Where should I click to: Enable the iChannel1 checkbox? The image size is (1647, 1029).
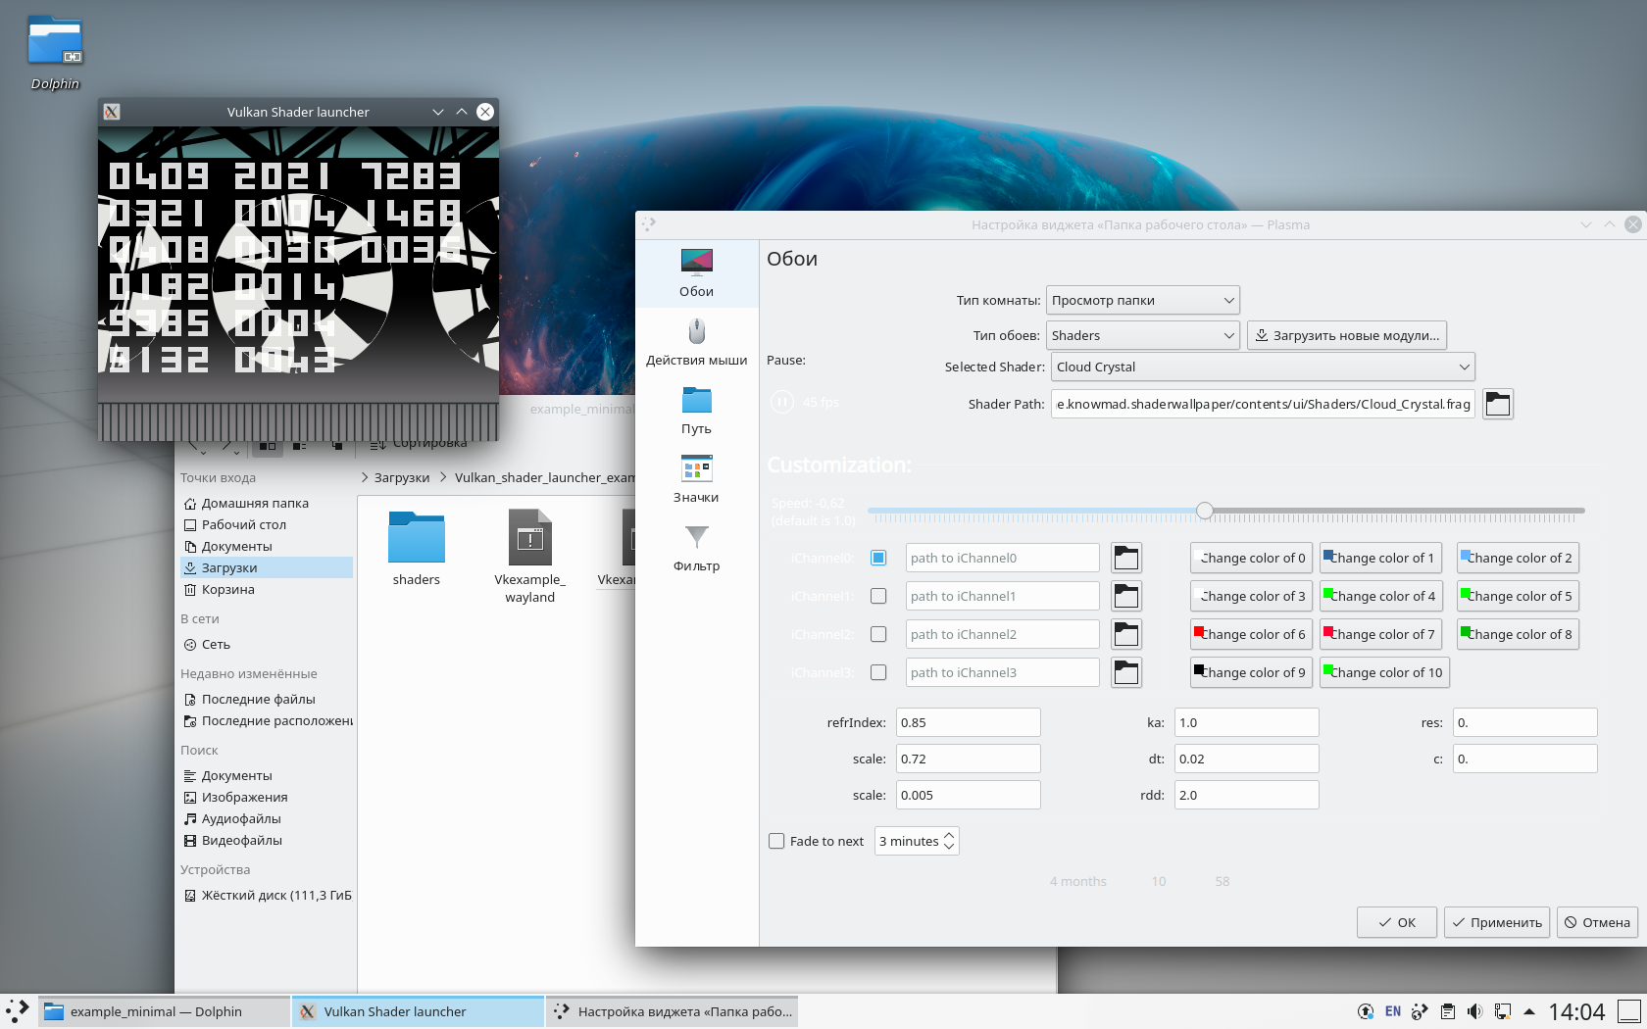(878, 596)
